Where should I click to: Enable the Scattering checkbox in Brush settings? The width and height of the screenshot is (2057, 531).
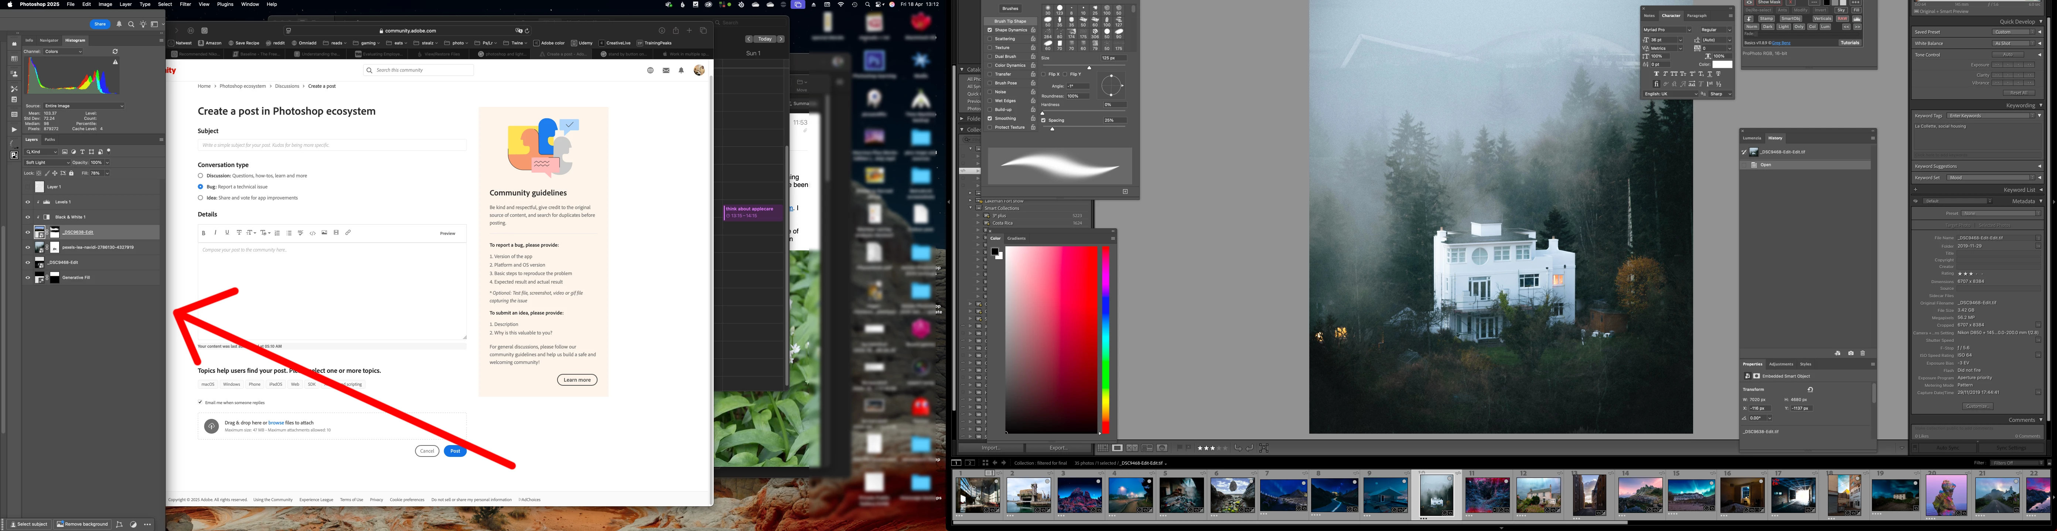point(990,39)
